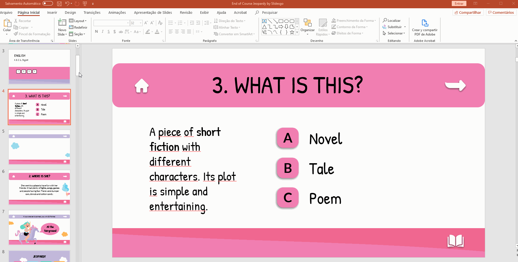Viewport: 518px width, 262px height.
Task: Open the Acrobat tab
Action: (240, 12)
